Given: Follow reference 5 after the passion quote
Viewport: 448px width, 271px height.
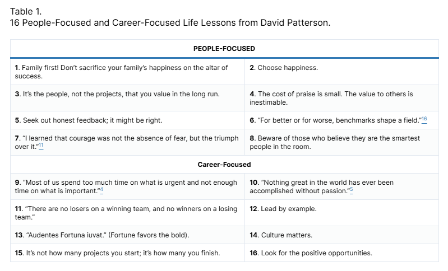Looking at the screenshot, I should pos(351,190).
